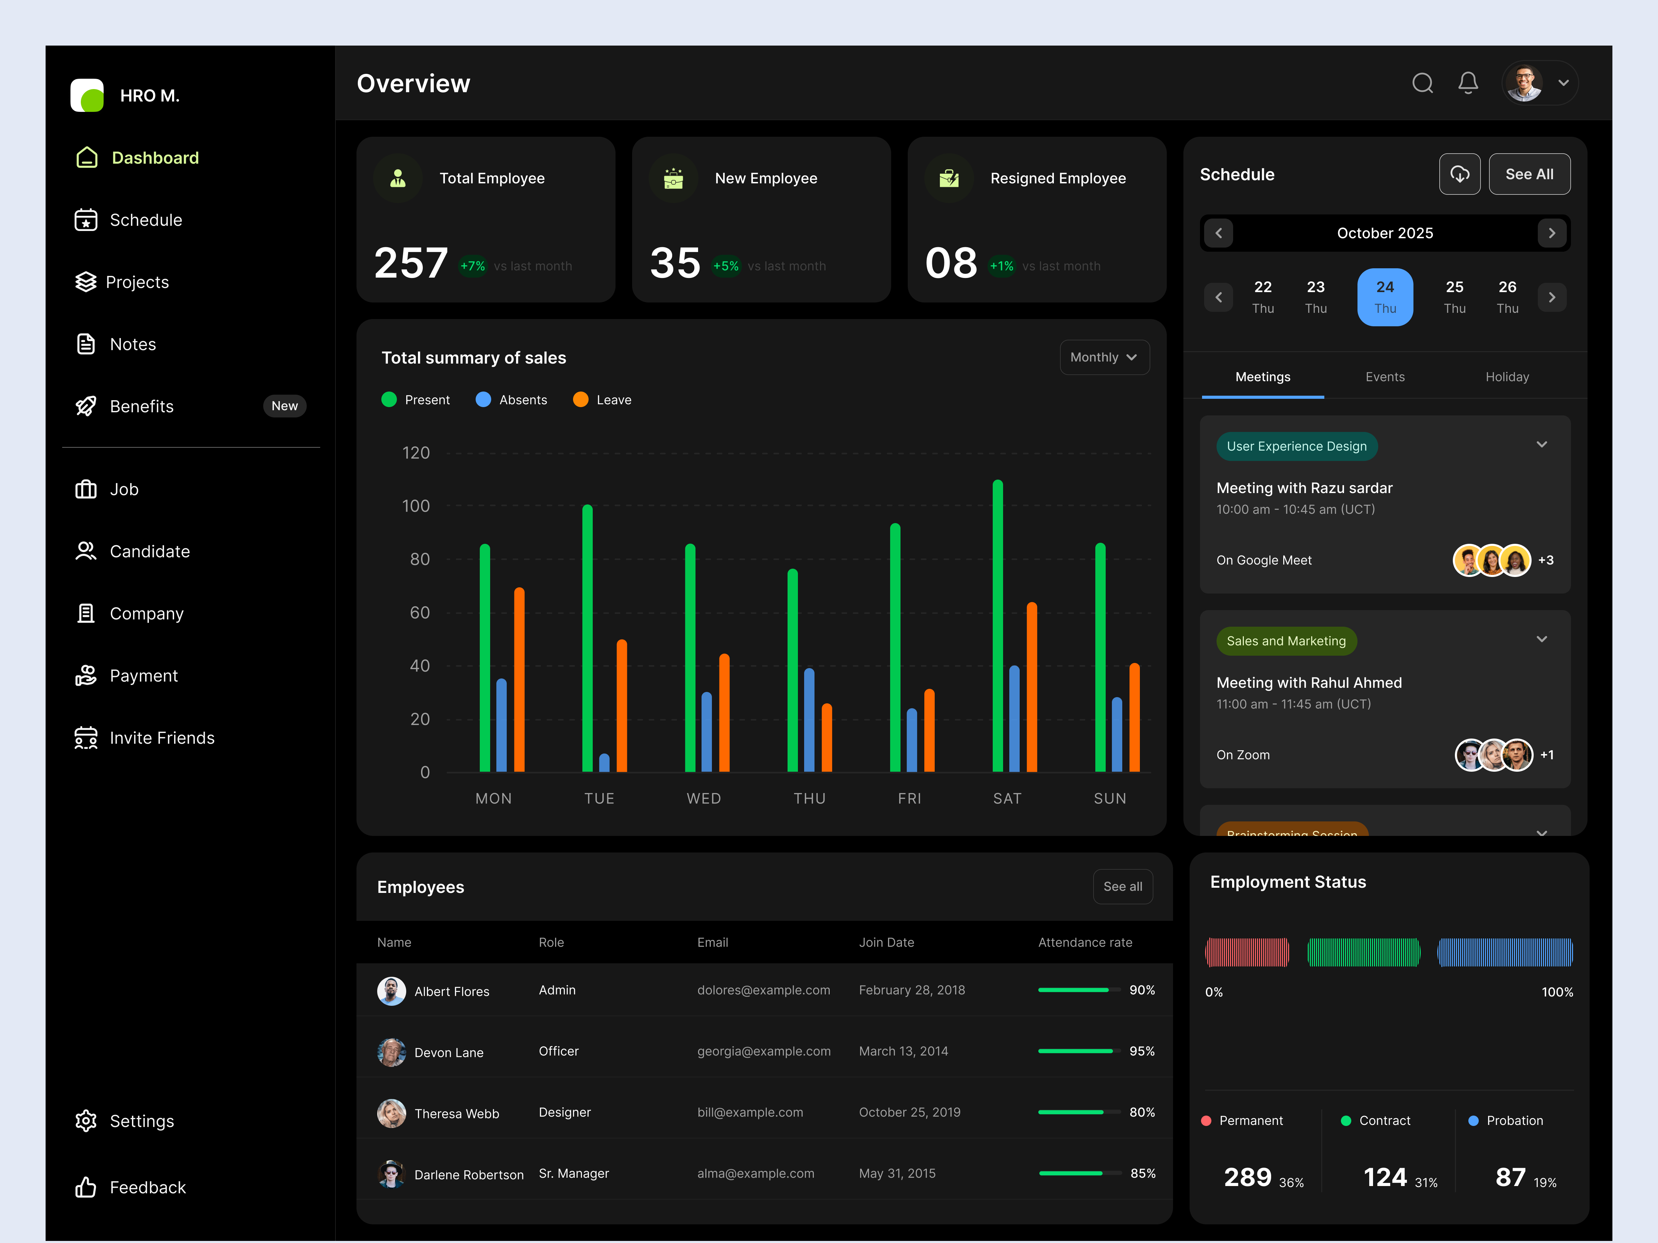
Task: Switch to the Holiday tab
Action: [1507, 377]
